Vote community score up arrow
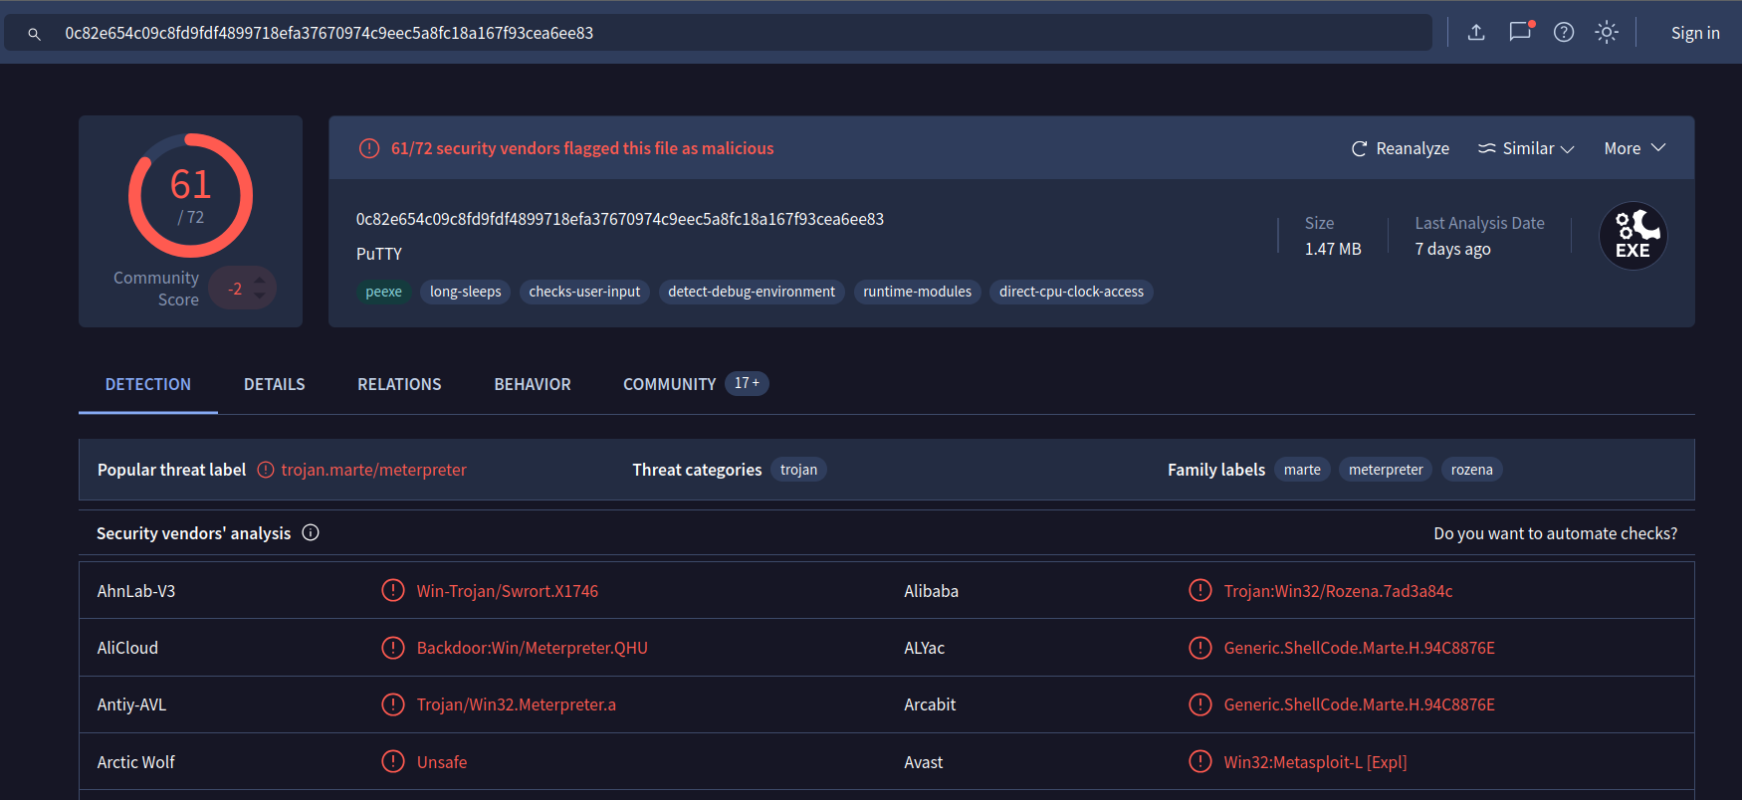The image size is (1742, 800). (x=260, y=281)
